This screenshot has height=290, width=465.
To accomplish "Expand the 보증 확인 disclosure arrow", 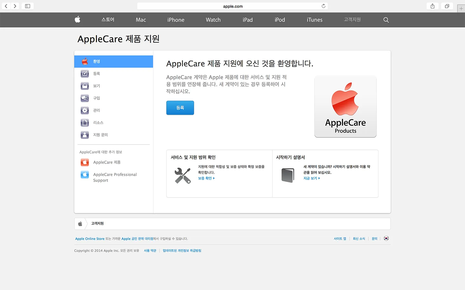I will 214,178.
